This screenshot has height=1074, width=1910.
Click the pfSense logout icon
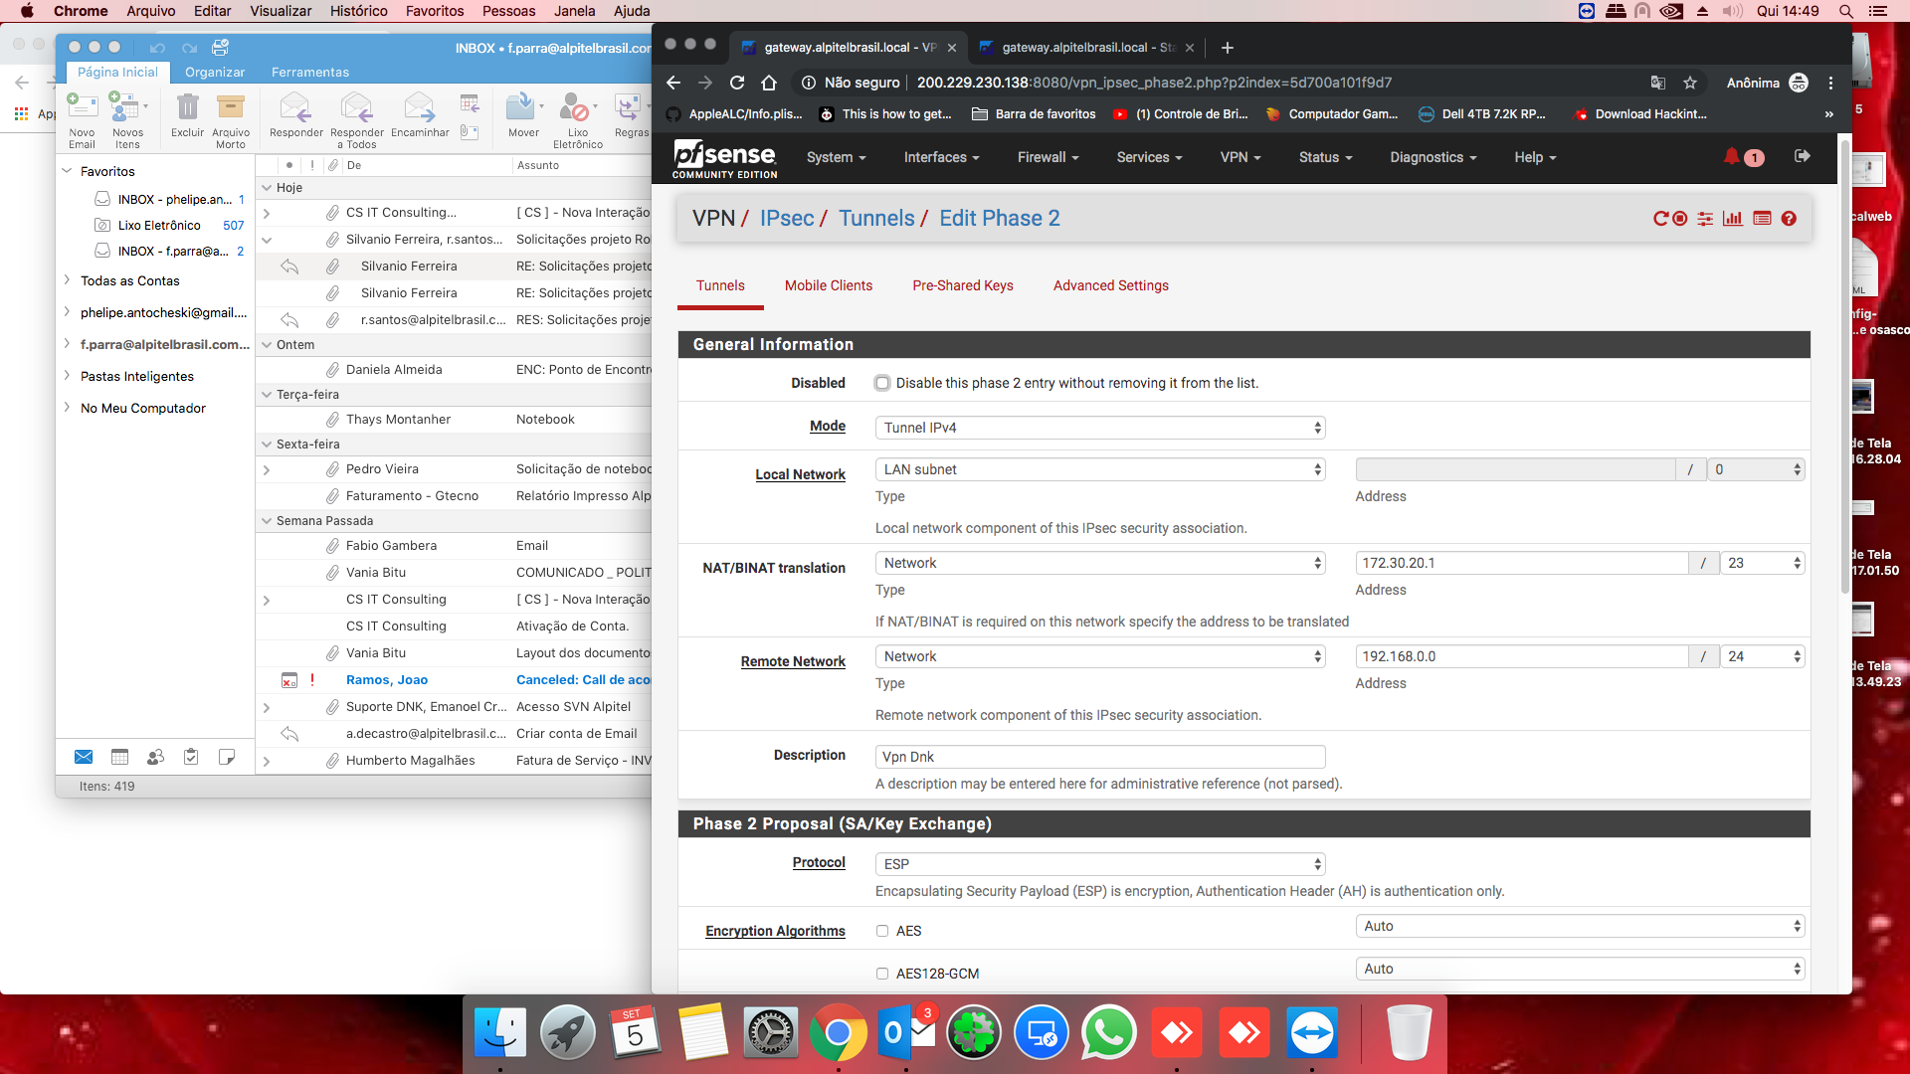tap(1802, 156)
